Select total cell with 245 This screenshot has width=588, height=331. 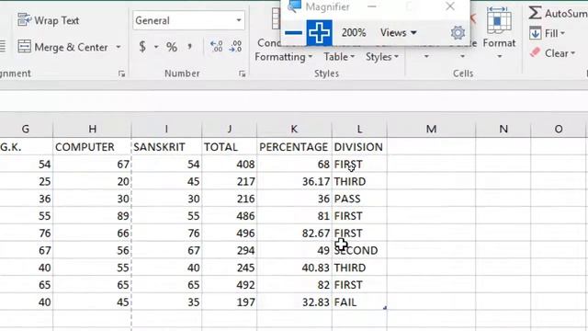(229, 268)
